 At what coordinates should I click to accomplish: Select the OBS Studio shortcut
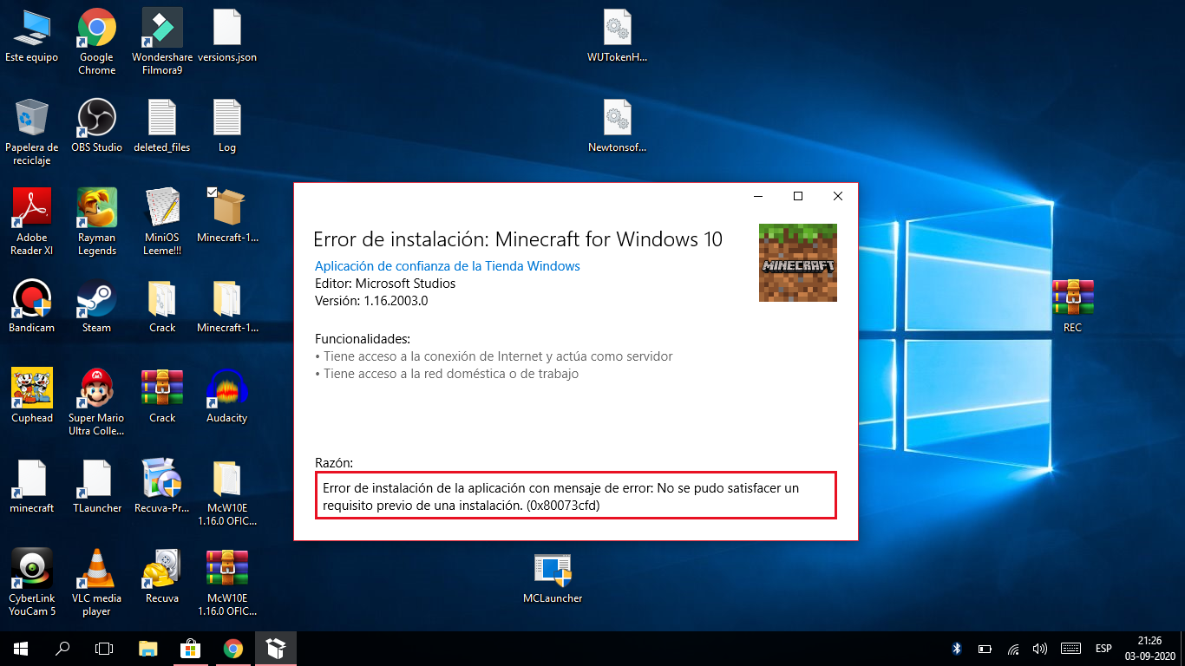pyautogui.click(x=96, y=127)
